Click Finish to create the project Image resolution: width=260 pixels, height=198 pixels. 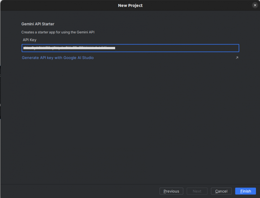[245, 191]
